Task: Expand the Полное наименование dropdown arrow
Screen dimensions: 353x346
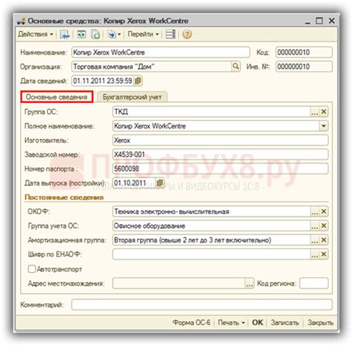Action: point(323,126)
